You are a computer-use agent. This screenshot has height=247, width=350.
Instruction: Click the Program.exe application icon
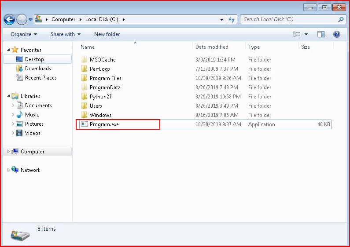85,124
